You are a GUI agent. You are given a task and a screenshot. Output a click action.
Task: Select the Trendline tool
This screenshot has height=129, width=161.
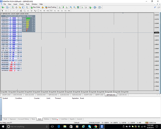coord(18,11)
